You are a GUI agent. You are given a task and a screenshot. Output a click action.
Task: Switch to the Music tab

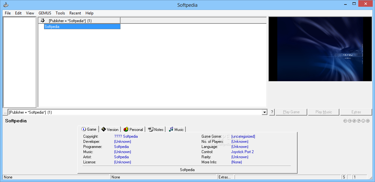click(176, 129)
